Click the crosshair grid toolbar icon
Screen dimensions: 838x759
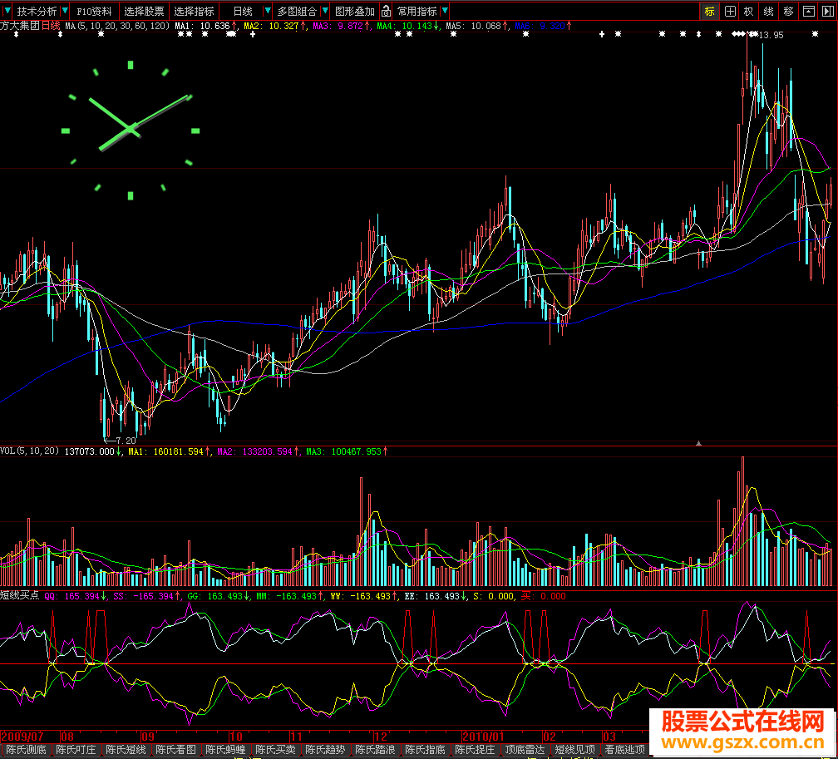730,12
